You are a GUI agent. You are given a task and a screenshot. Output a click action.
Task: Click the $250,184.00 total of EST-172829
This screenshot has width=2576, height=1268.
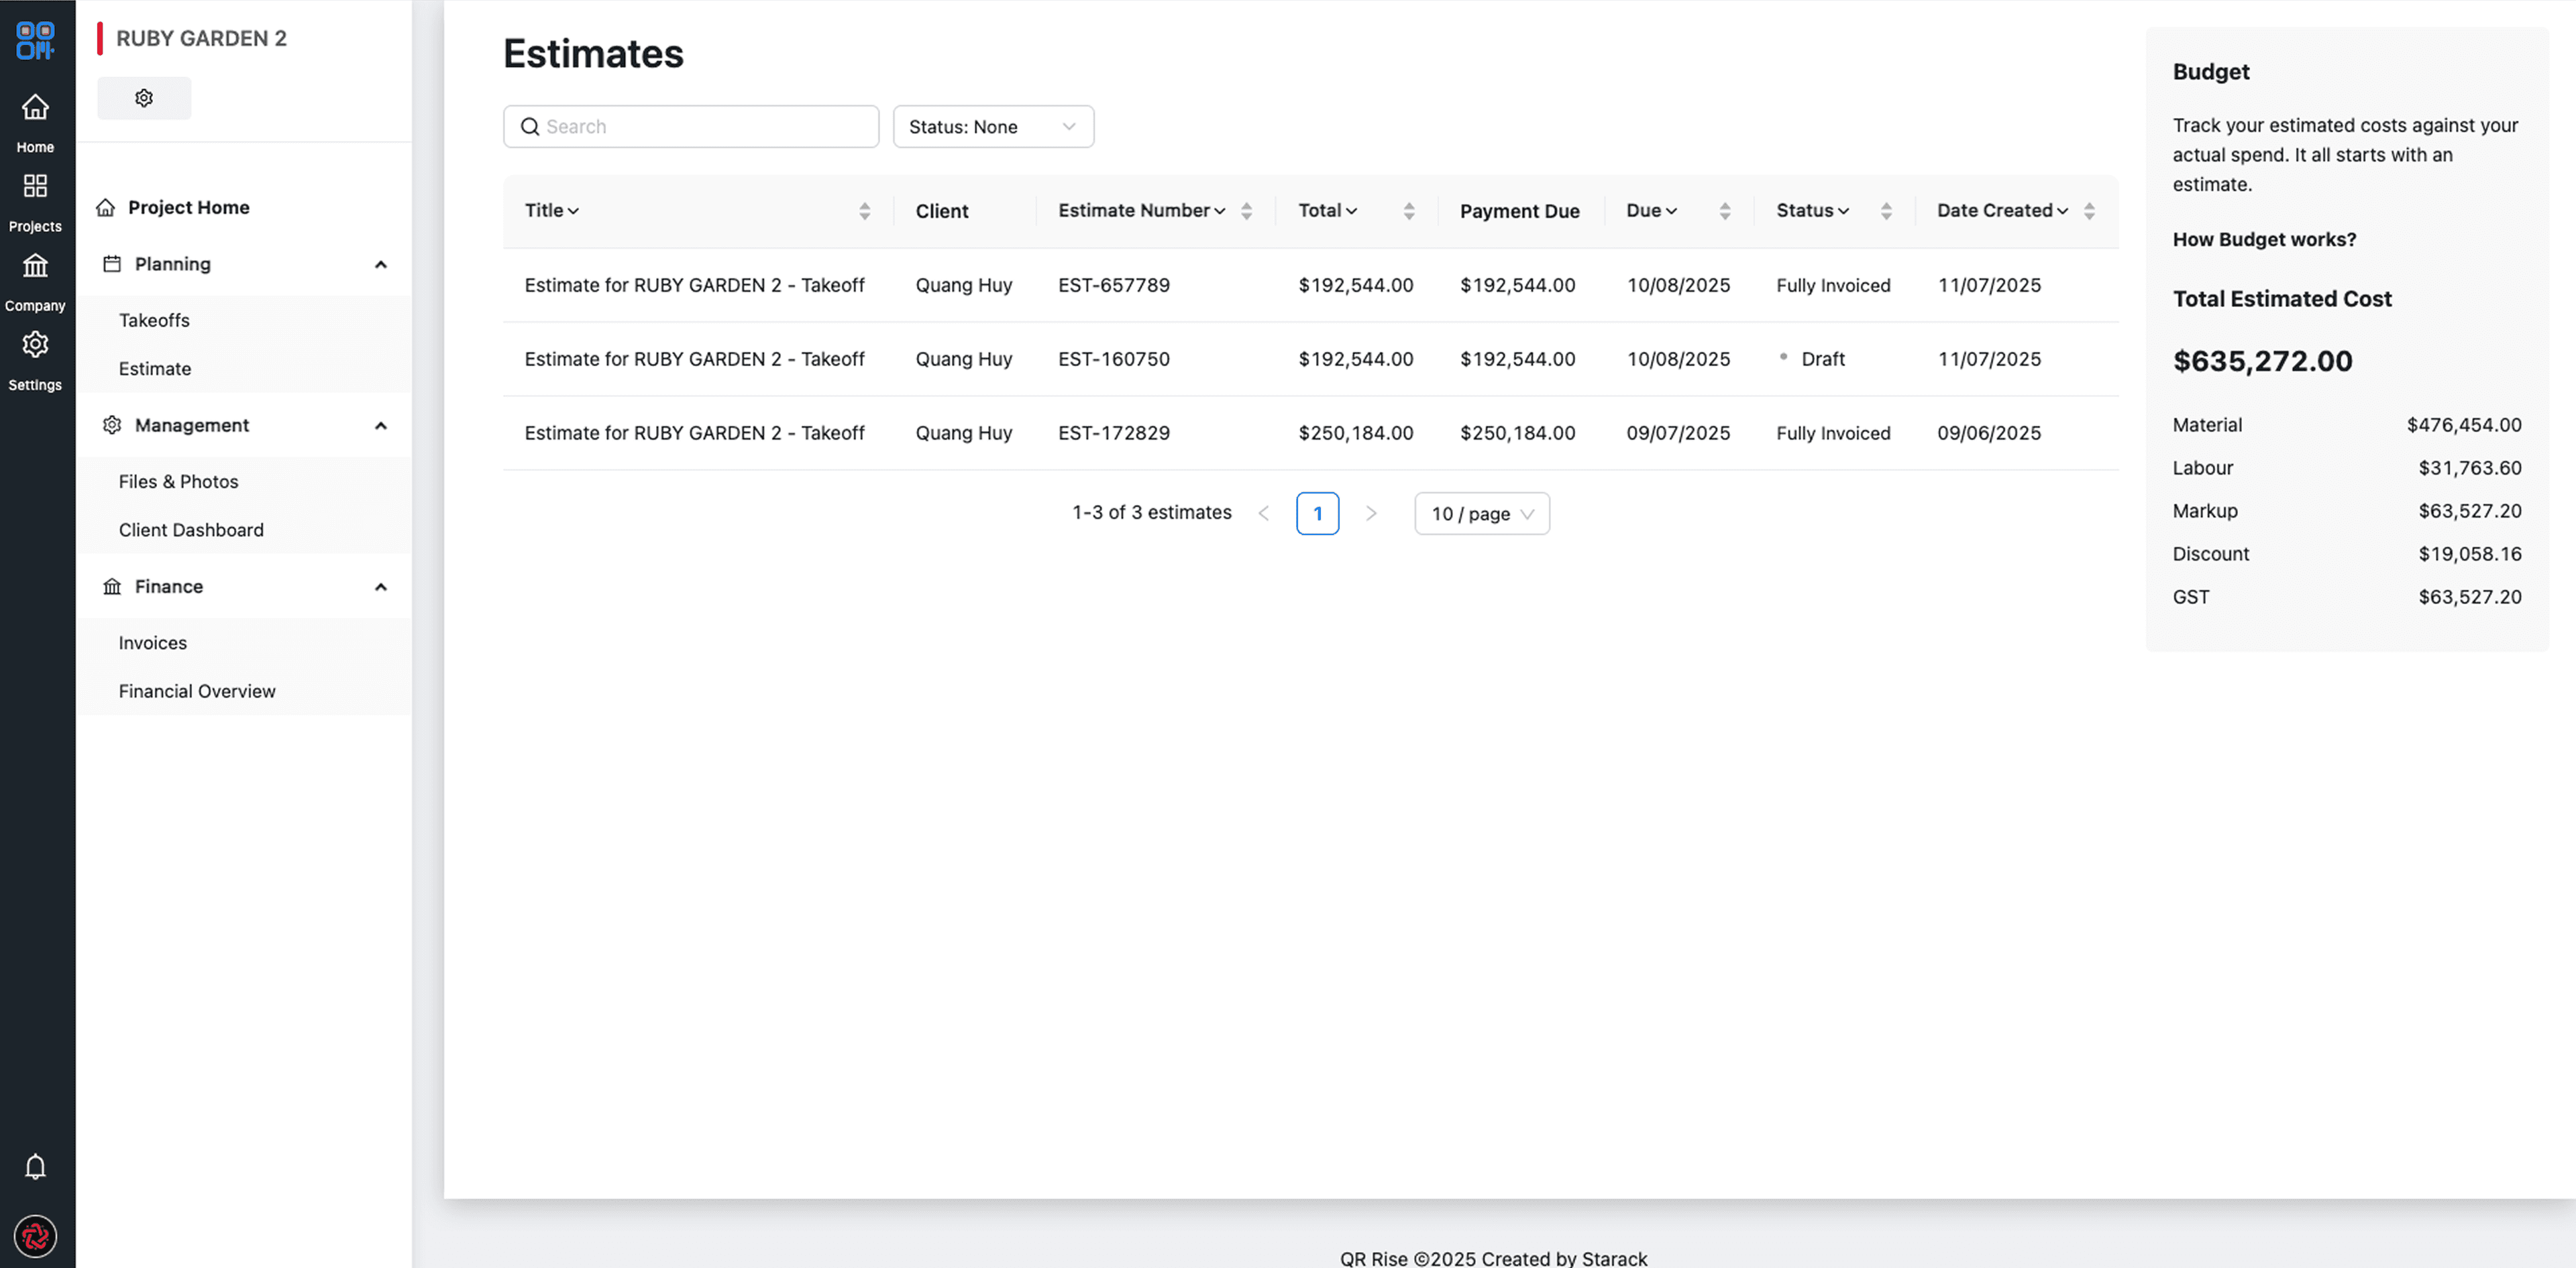tap(1355, 434)
